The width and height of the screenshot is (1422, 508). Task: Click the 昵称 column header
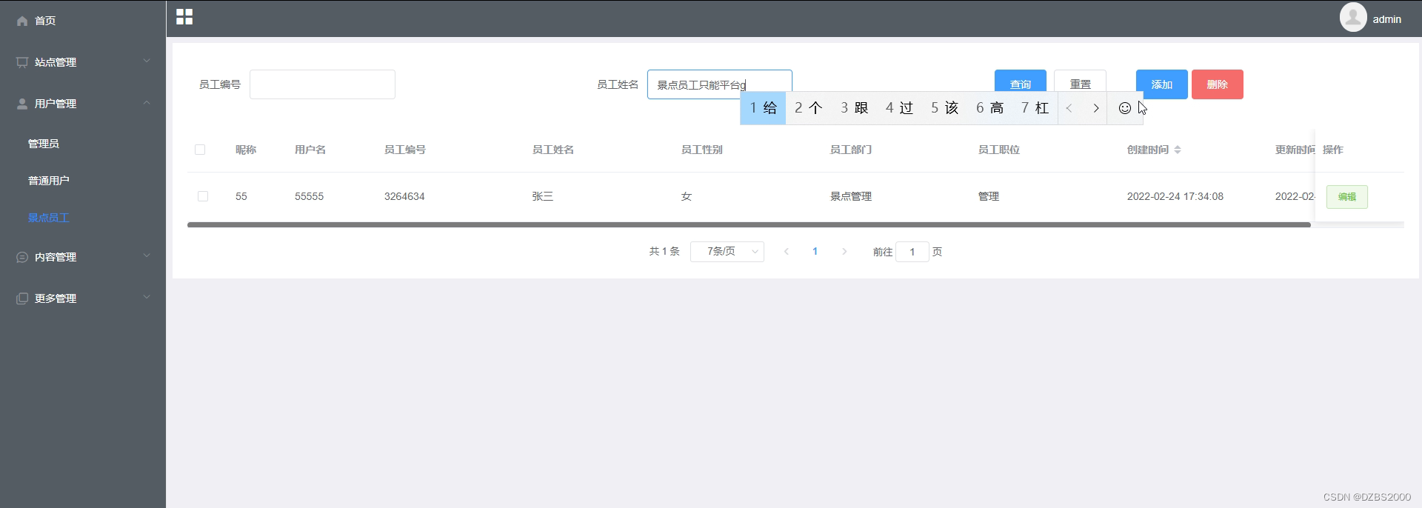(x=246, y=150)
